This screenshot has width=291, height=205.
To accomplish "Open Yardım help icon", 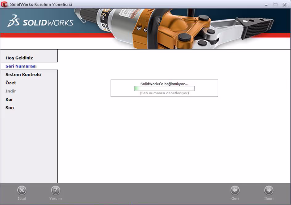I will (55, 190).
